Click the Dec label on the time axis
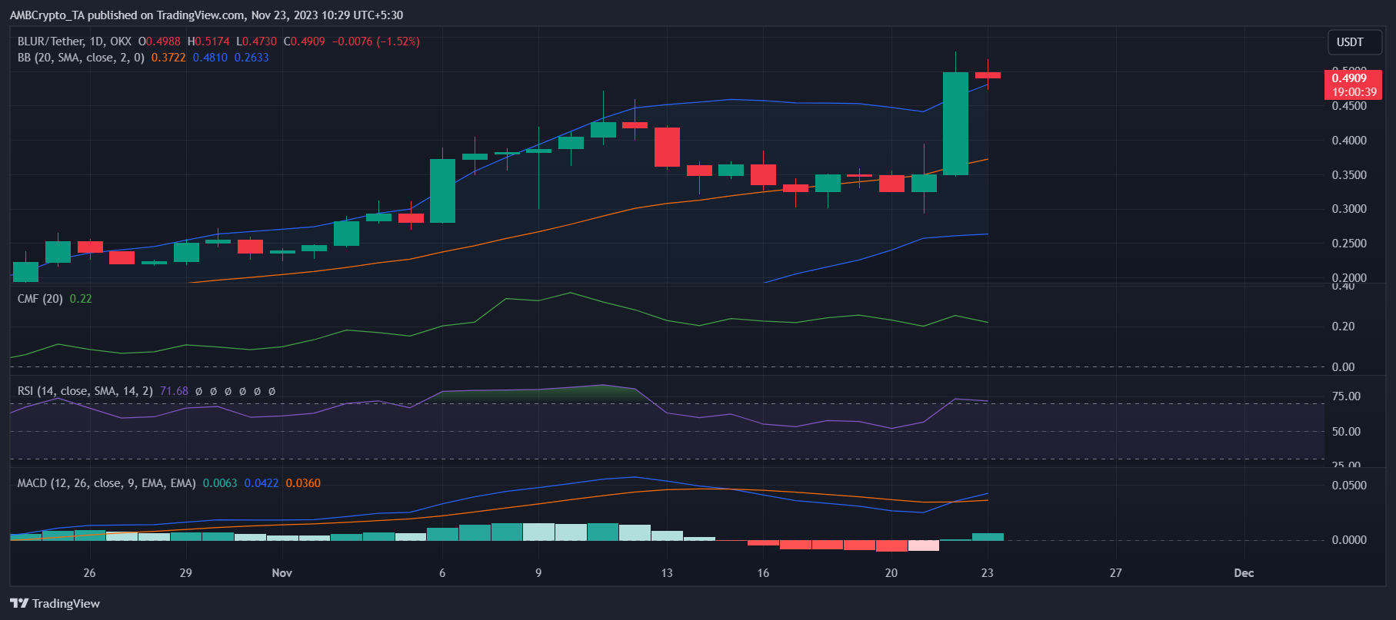Image resolution: width=1396 pixels, height=620 pixels. coord(1244,573)
